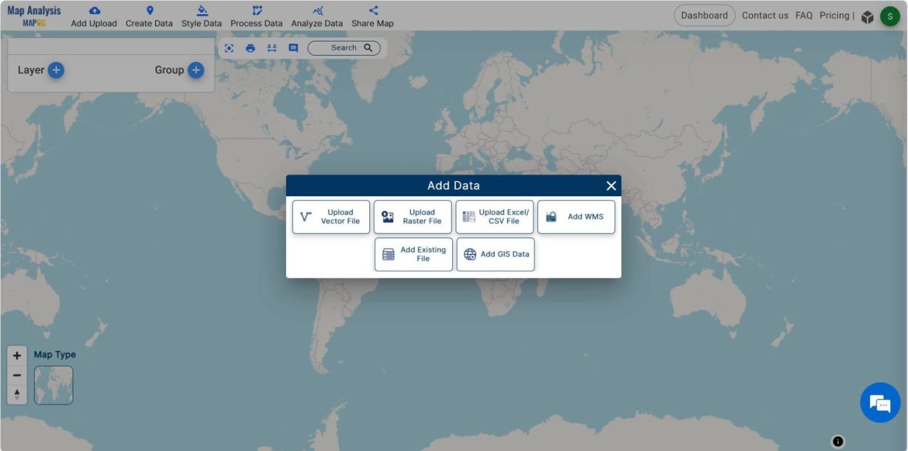Image resolution: width=908 pixels, height=451 pixels.
Task: Add a new layer with plus icon
Action: click(56, 70)
